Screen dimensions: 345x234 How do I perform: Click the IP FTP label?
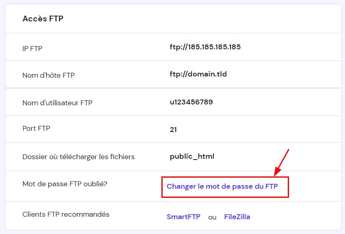pos(32,49)
